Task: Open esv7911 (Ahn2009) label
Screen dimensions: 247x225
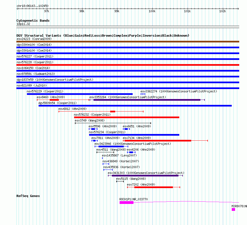Action: tap(105, 138)
